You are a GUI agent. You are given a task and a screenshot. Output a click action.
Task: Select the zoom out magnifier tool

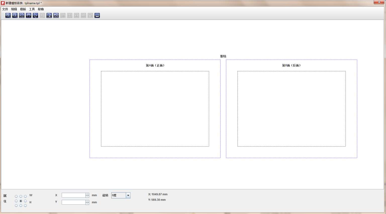click(x=15, y=15)
